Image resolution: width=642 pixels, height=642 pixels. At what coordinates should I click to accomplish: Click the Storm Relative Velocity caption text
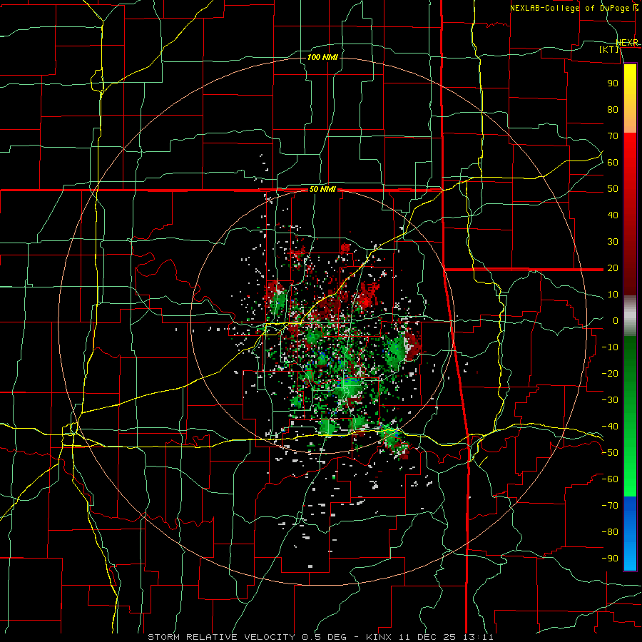[320, 637]
